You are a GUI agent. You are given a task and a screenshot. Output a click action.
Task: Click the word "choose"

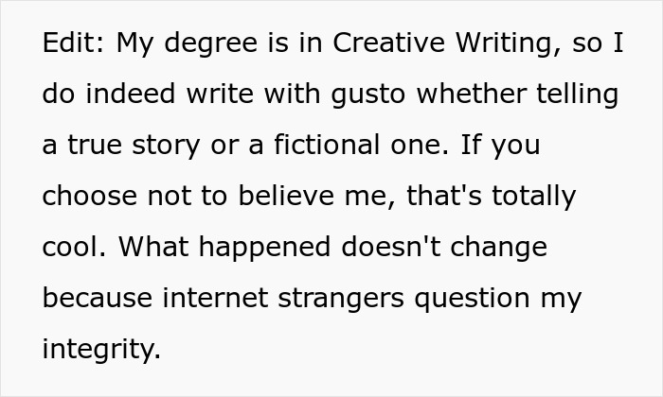89,198
